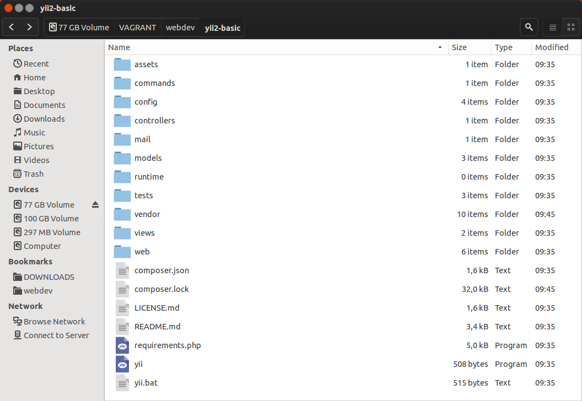Switch to grid icon view
This screenshot has height=401, width=582.
(x=571, y=27)
